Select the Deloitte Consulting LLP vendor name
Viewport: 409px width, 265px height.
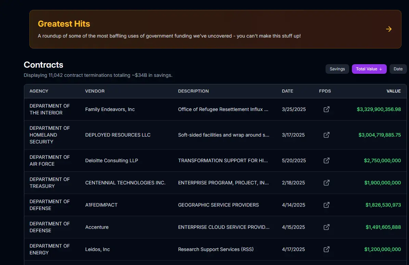[111, 161]
